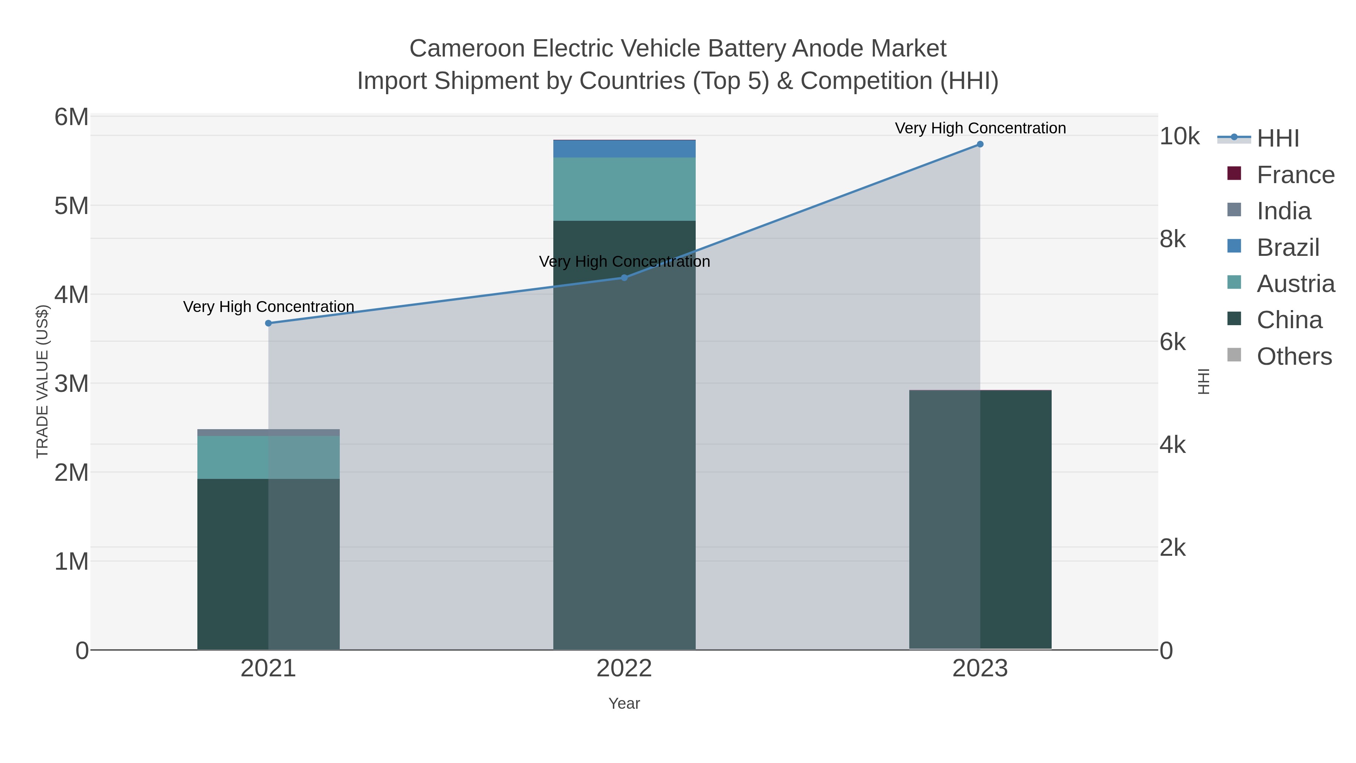Screen dimensions: 1356x763
Task: Click the 4k tick on right axis
Action: [1173, 445]
